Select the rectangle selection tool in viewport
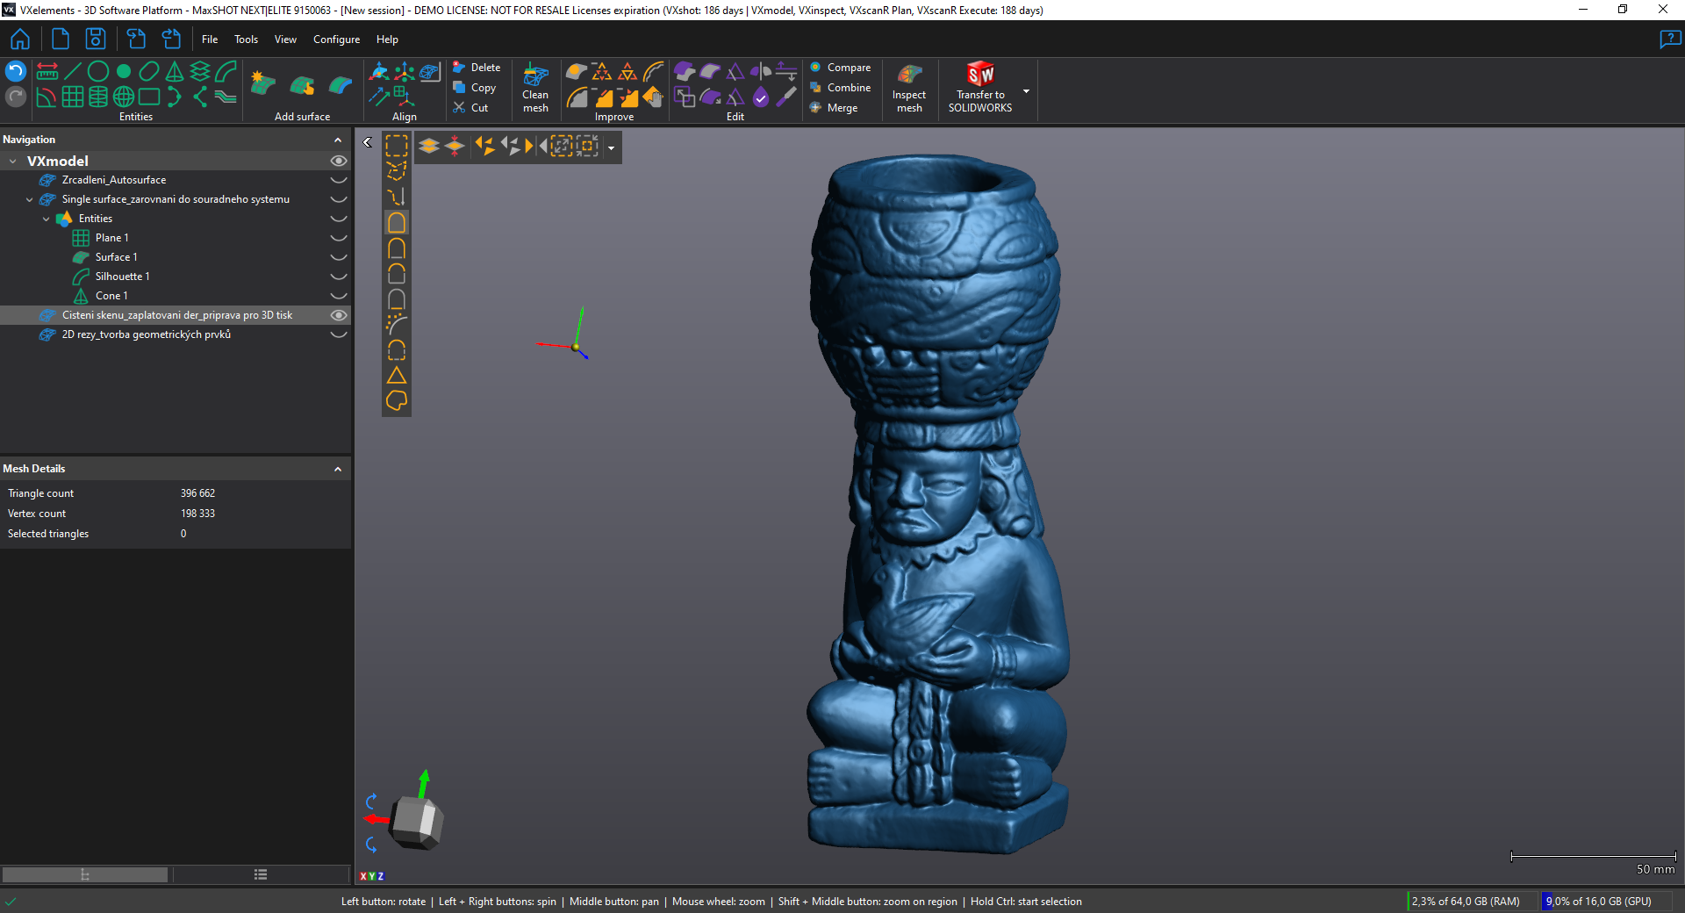 click(397, 146)
